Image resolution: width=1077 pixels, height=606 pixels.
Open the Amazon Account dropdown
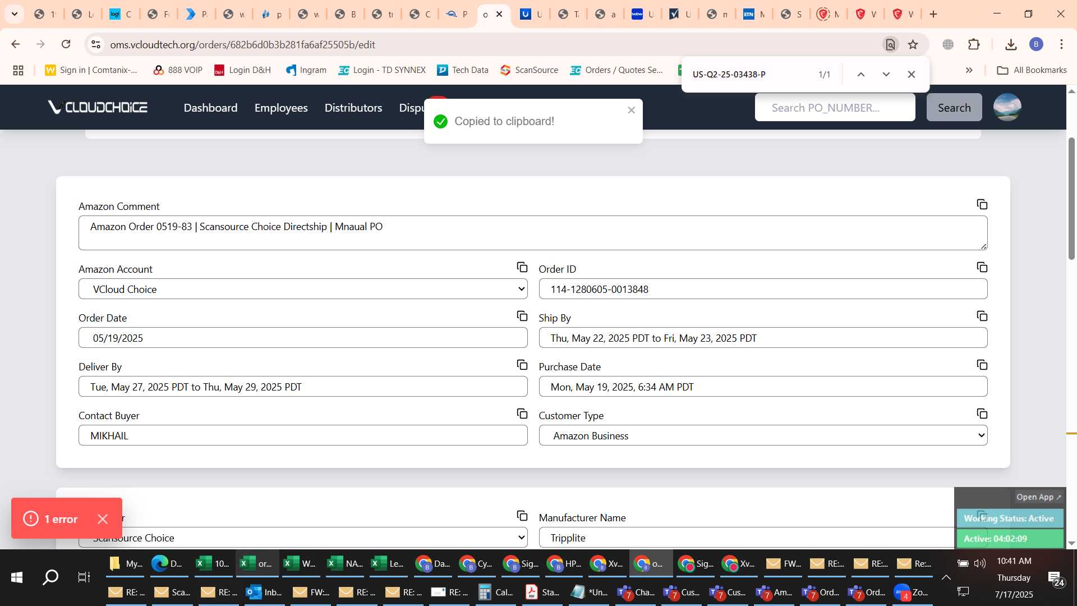303,289
